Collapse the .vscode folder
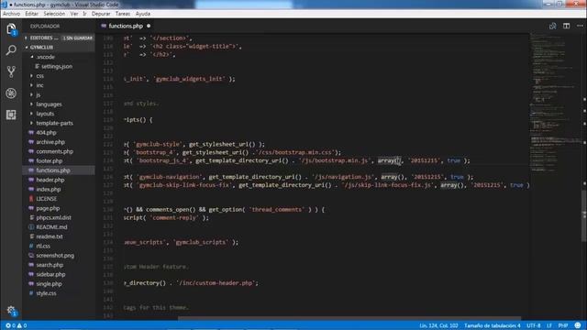The height and width of the screenshot is (330, 587). 59,57
